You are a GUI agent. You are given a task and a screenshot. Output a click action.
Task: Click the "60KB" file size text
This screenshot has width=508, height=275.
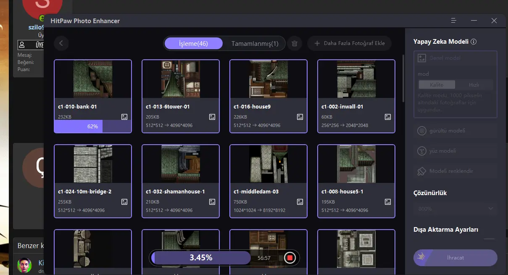327,117
